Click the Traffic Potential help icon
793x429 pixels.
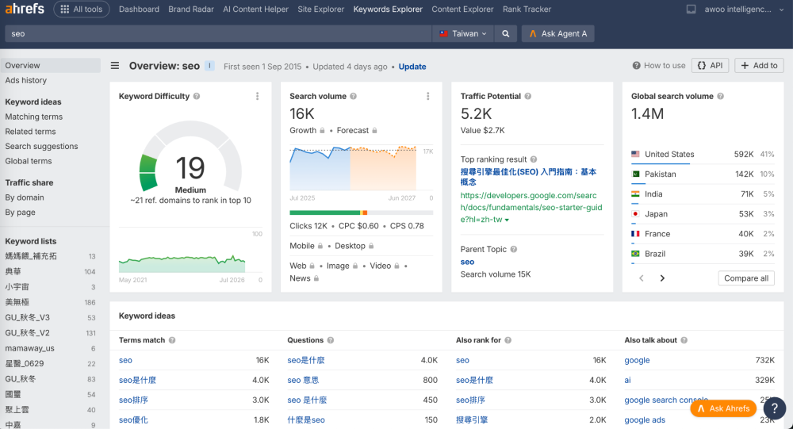tap(527, 96)
